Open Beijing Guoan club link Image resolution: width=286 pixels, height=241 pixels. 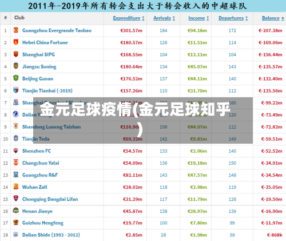[x=38, y=78]
